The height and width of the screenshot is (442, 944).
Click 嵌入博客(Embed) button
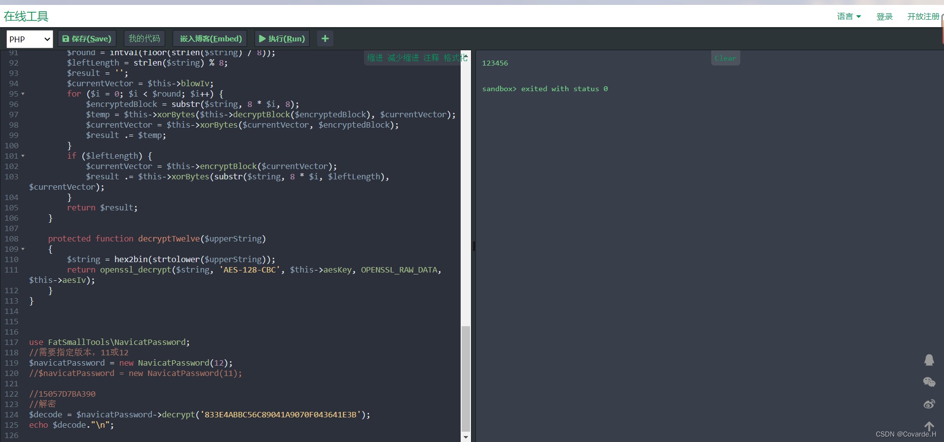pos(210,38)
